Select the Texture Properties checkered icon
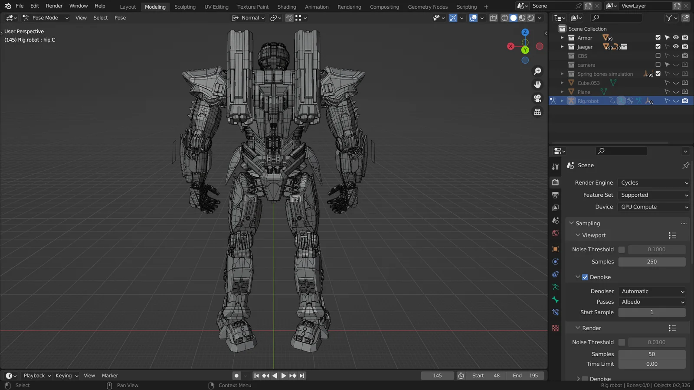This screenshot has width=694, height=390. click(555, 328)
